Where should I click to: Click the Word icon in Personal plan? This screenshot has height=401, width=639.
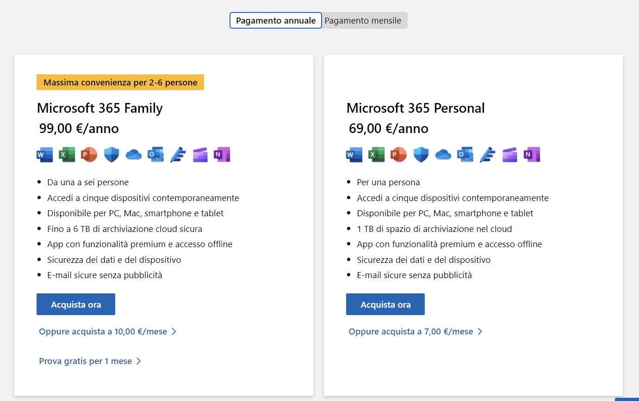(354, 154)
